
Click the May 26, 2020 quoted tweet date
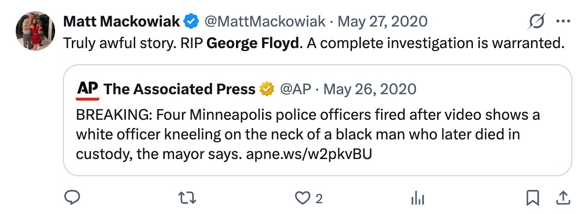371,89
